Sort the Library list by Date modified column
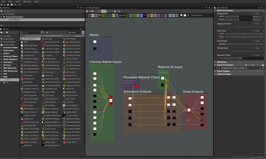266x159 pixels. point(73,36)
